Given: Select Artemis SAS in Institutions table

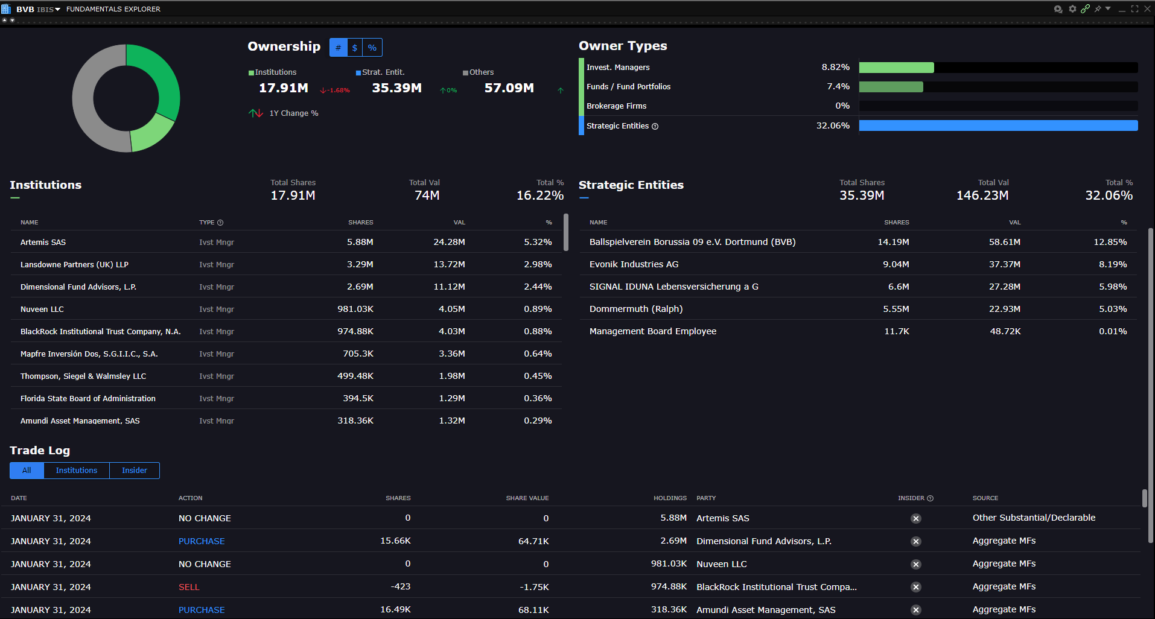Looking at the screenshot, I should click(x=286, y=242).
